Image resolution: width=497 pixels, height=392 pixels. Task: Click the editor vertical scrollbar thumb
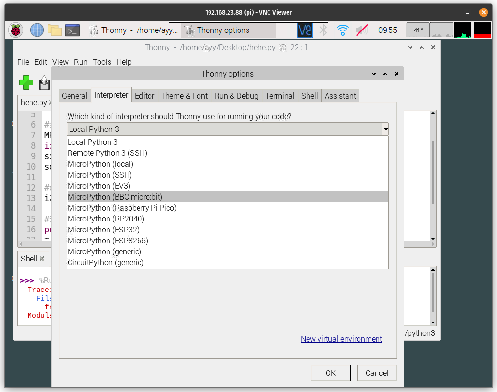pyautogui.click(x=433, y=172)
